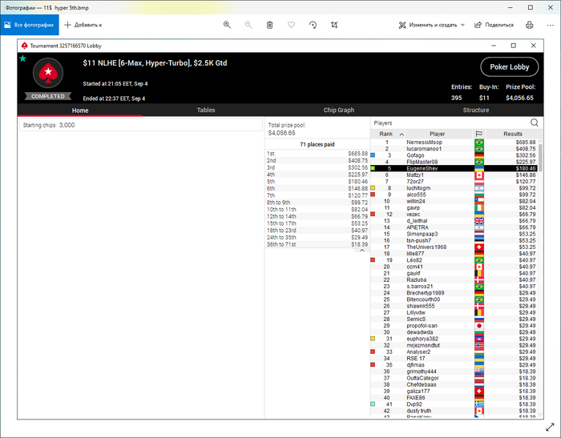
Task: Click Japan flag in propofol-san row
Action: click(x=479, y=326)
